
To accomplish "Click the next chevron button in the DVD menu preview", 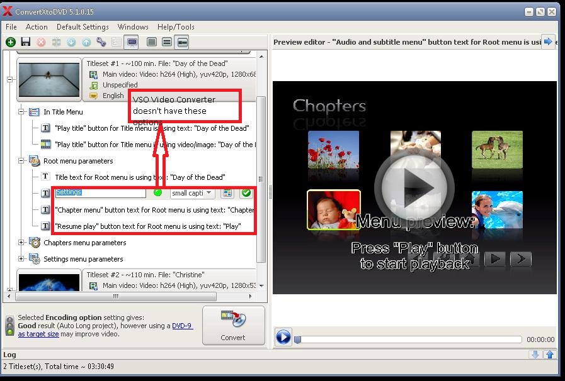I will [521, 258].
